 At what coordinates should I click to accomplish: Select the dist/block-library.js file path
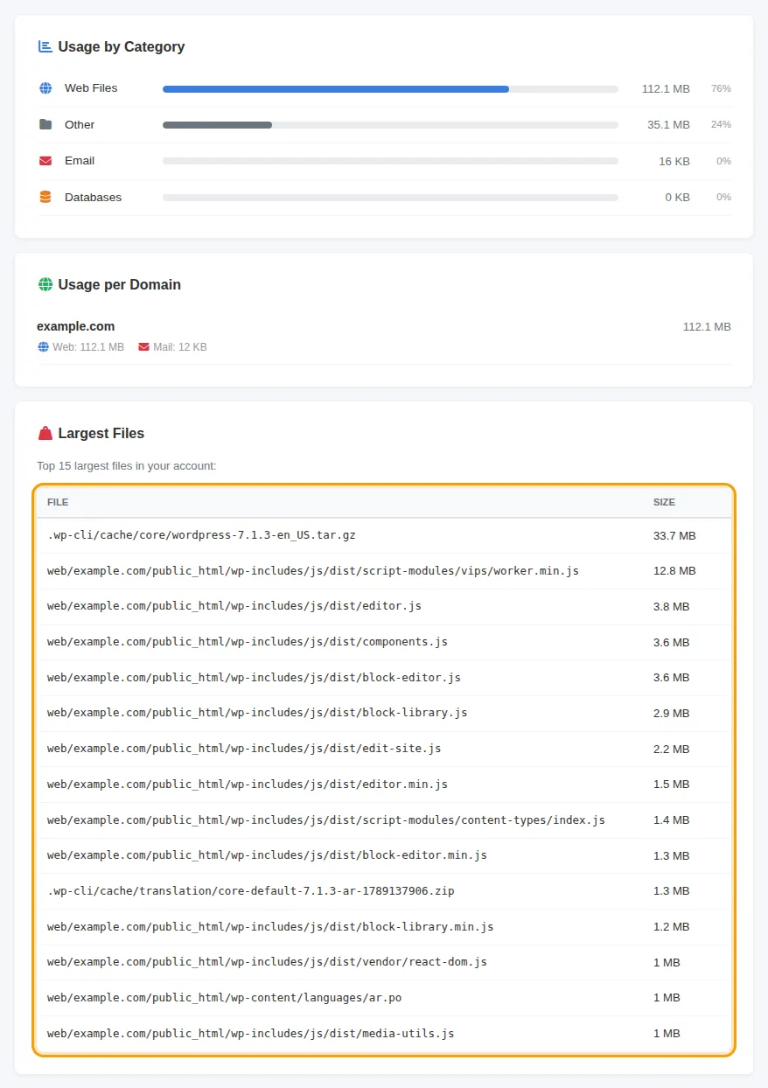point(257,713)
